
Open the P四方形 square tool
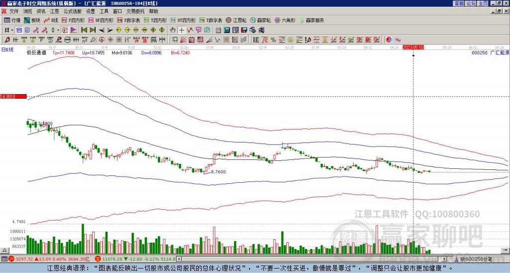pos(73,20)
